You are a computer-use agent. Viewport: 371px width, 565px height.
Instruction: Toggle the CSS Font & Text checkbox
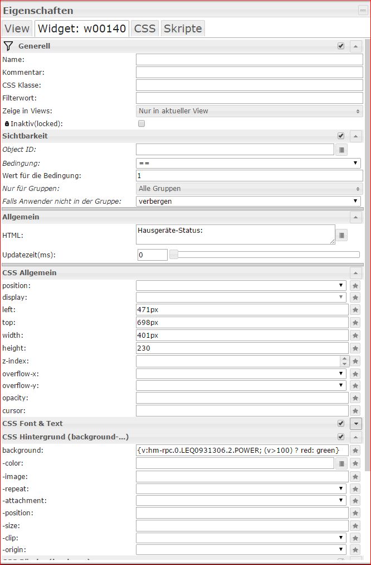[341, 423]
